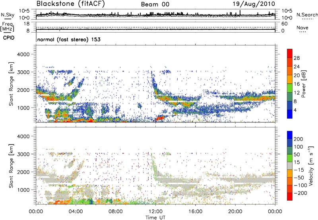
Task: Click the 'Freq. [MHz]' axis label
Action: point(8,27)
